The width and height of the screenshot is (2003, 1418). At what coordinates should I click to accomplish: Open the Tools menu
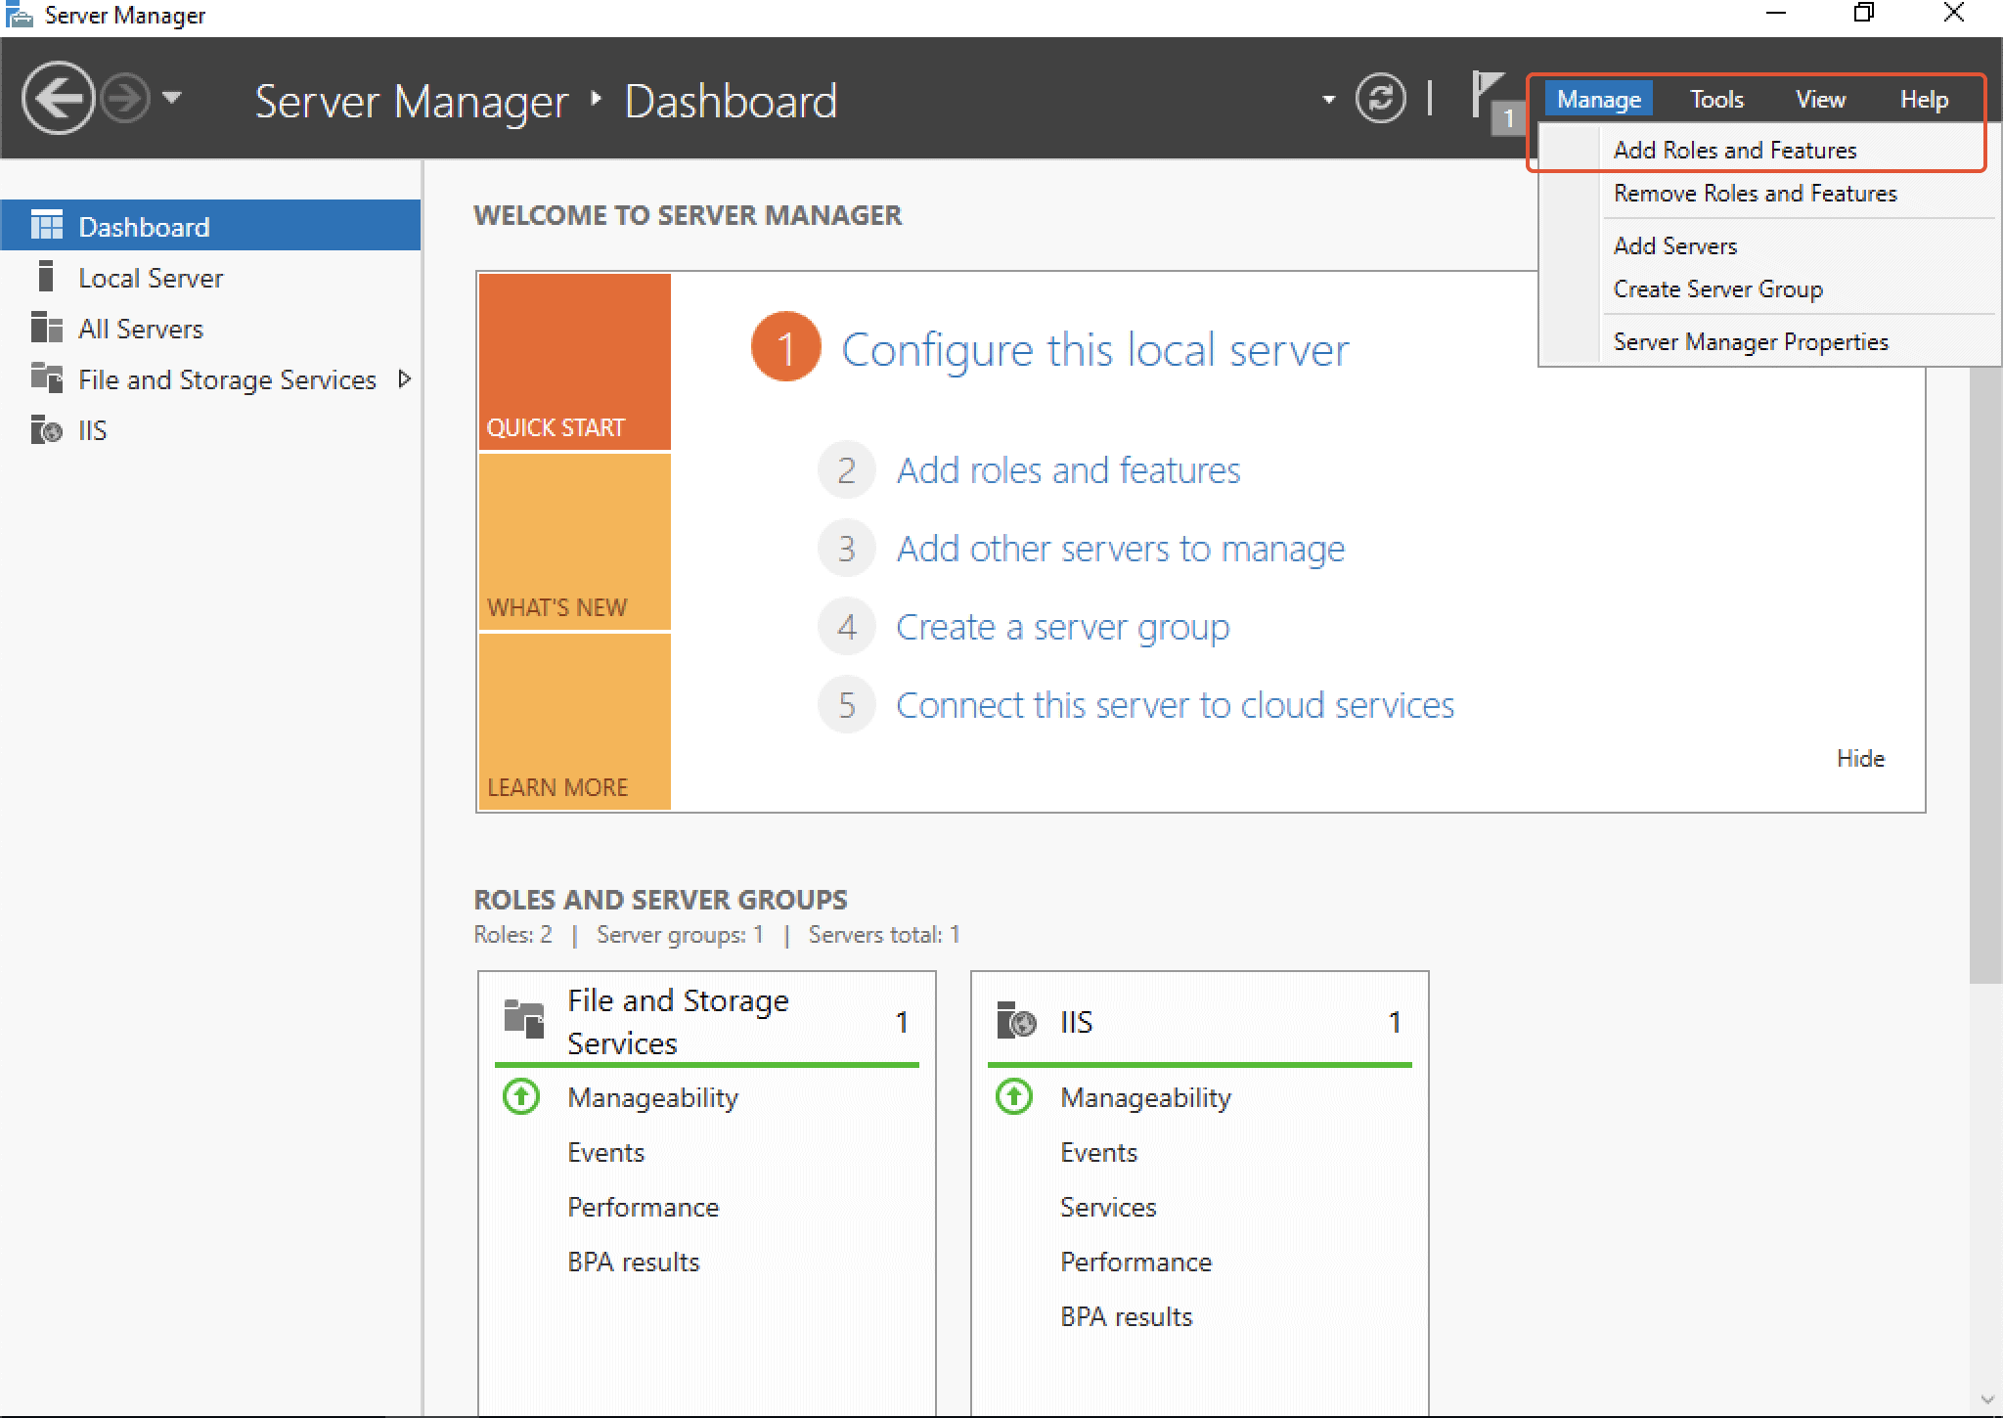(1716, 99)
